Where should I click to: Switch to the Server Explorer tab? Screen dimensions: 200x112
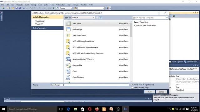click(191, 62)
